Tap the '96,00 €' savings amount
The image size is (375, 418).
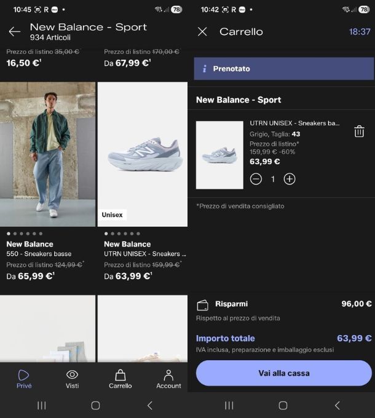coord(357,304)
